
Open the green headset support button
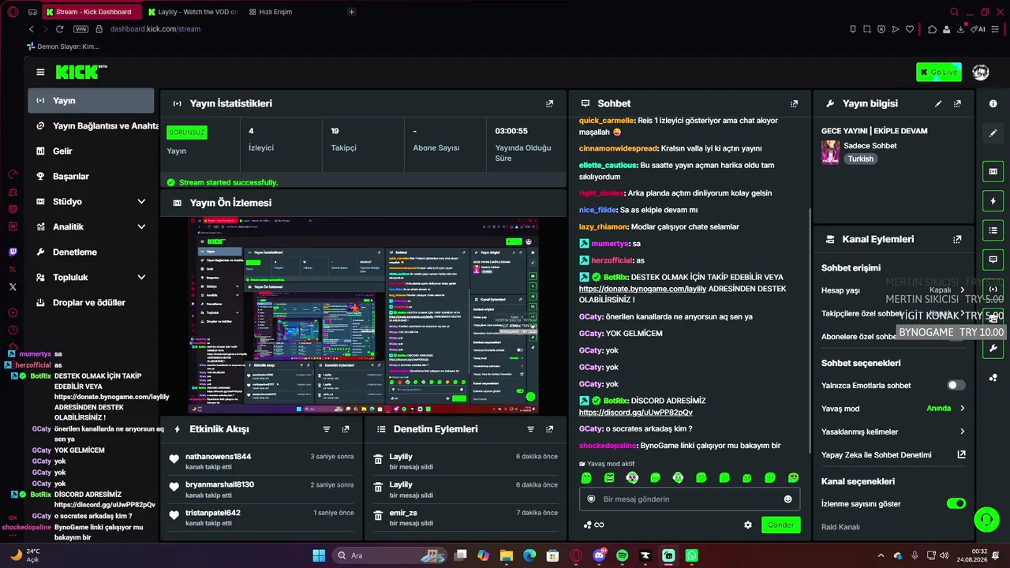[986, 520]
